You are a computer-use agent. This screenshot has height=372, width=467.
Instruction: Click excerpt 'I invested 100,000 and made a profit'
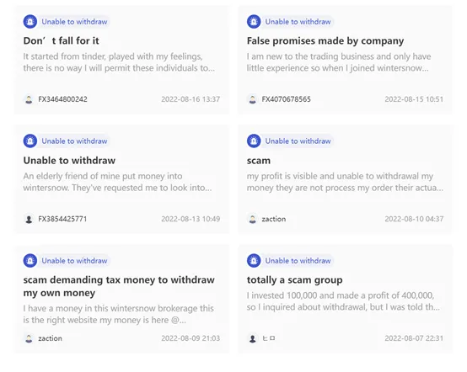[343, 301]
